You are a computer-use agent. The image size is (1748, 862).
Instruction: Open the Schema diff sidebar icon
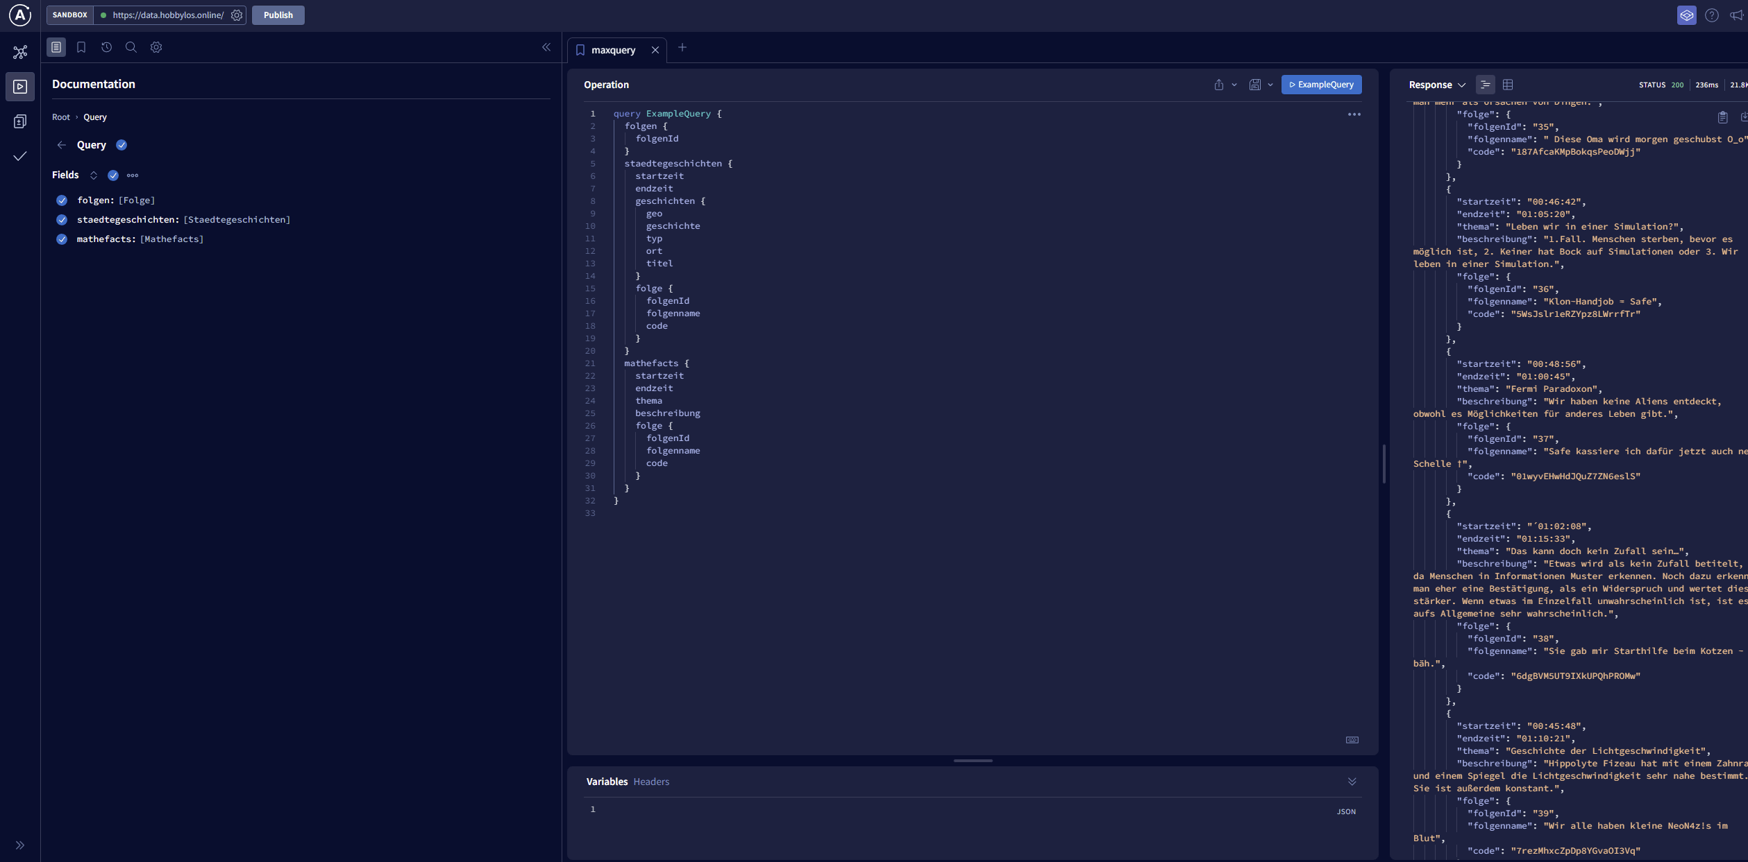tap(20, 121)
